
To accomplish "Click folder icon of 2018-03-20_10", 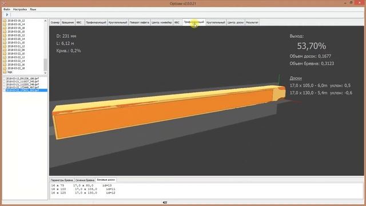I will [5, 31].
